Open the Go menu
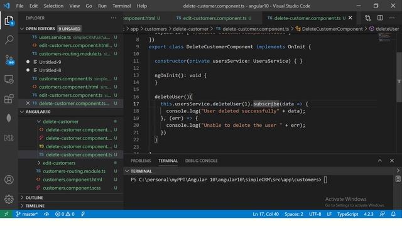Image resolution: width=402 pixels, height=226 pixels. tap(89, 6)
